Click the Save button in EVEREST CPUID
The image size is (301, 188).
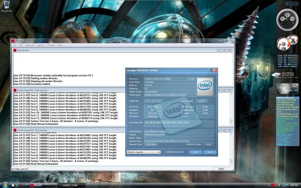point(195,152)
